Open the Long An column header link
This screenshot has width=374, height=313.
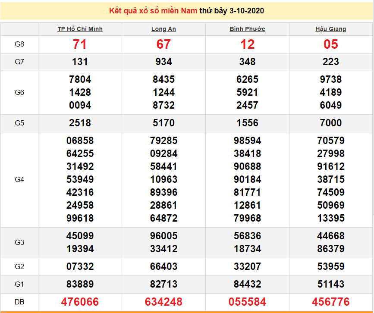pos(163,29)
